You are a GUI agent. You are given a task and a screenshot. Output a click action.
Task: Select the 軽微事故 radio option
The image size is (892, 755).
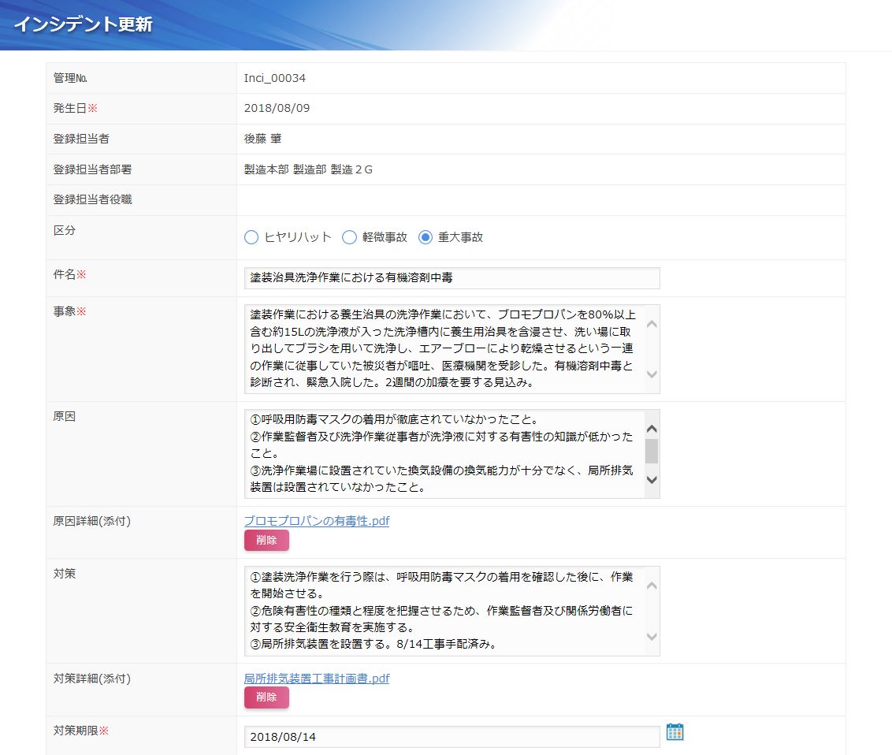tap(349, 237)
